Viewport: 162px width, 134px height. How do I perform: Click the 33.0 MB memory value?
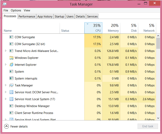pyautogui.click(x=113, y=58)
